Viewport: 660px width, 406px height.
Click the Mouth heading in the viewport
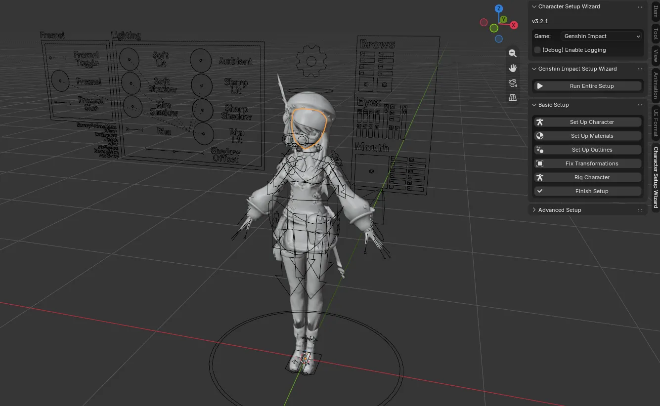tap(372, 147)
